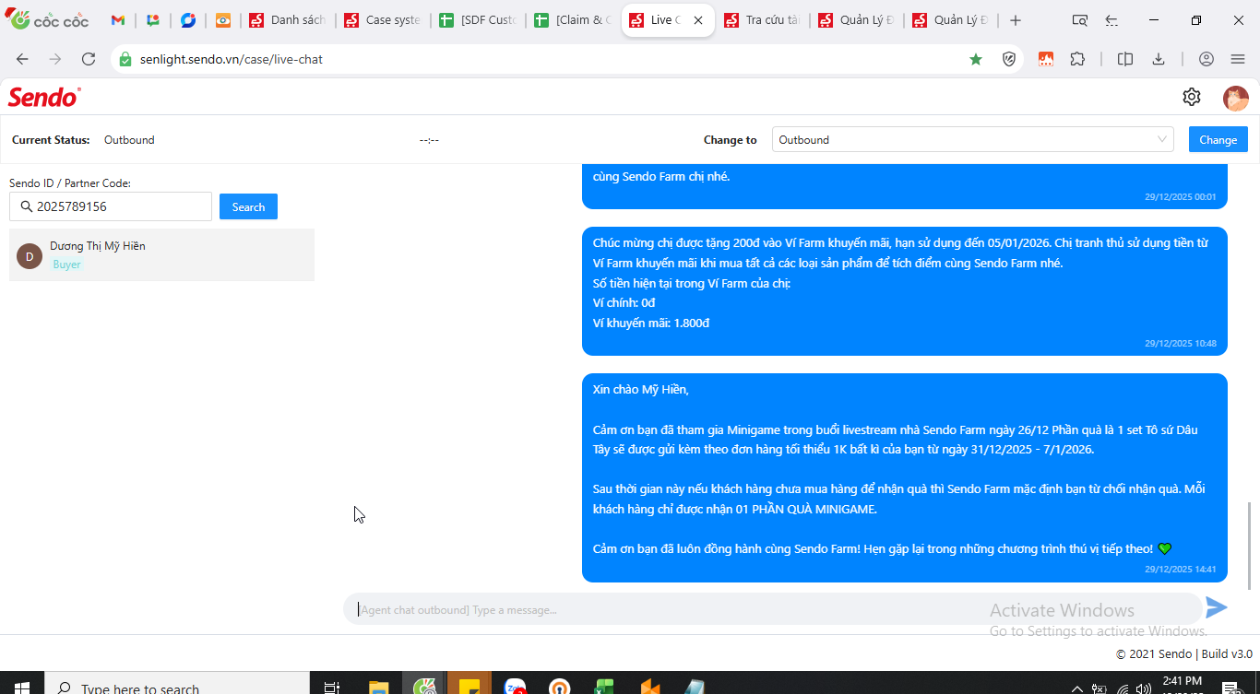The width and height of the screenshot is (1260, 694).
Task: Click the 29/12/2025 00:01 timestamp
Action: coord(1181,196)
